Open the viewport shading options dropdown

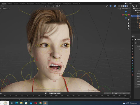point(129,6)
